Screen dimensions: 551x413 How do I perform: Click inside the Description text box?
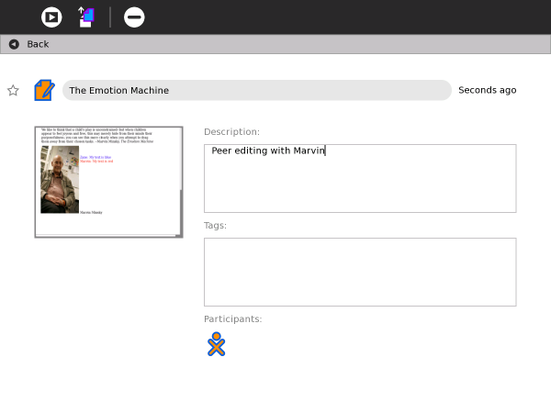tap(359, 178)
